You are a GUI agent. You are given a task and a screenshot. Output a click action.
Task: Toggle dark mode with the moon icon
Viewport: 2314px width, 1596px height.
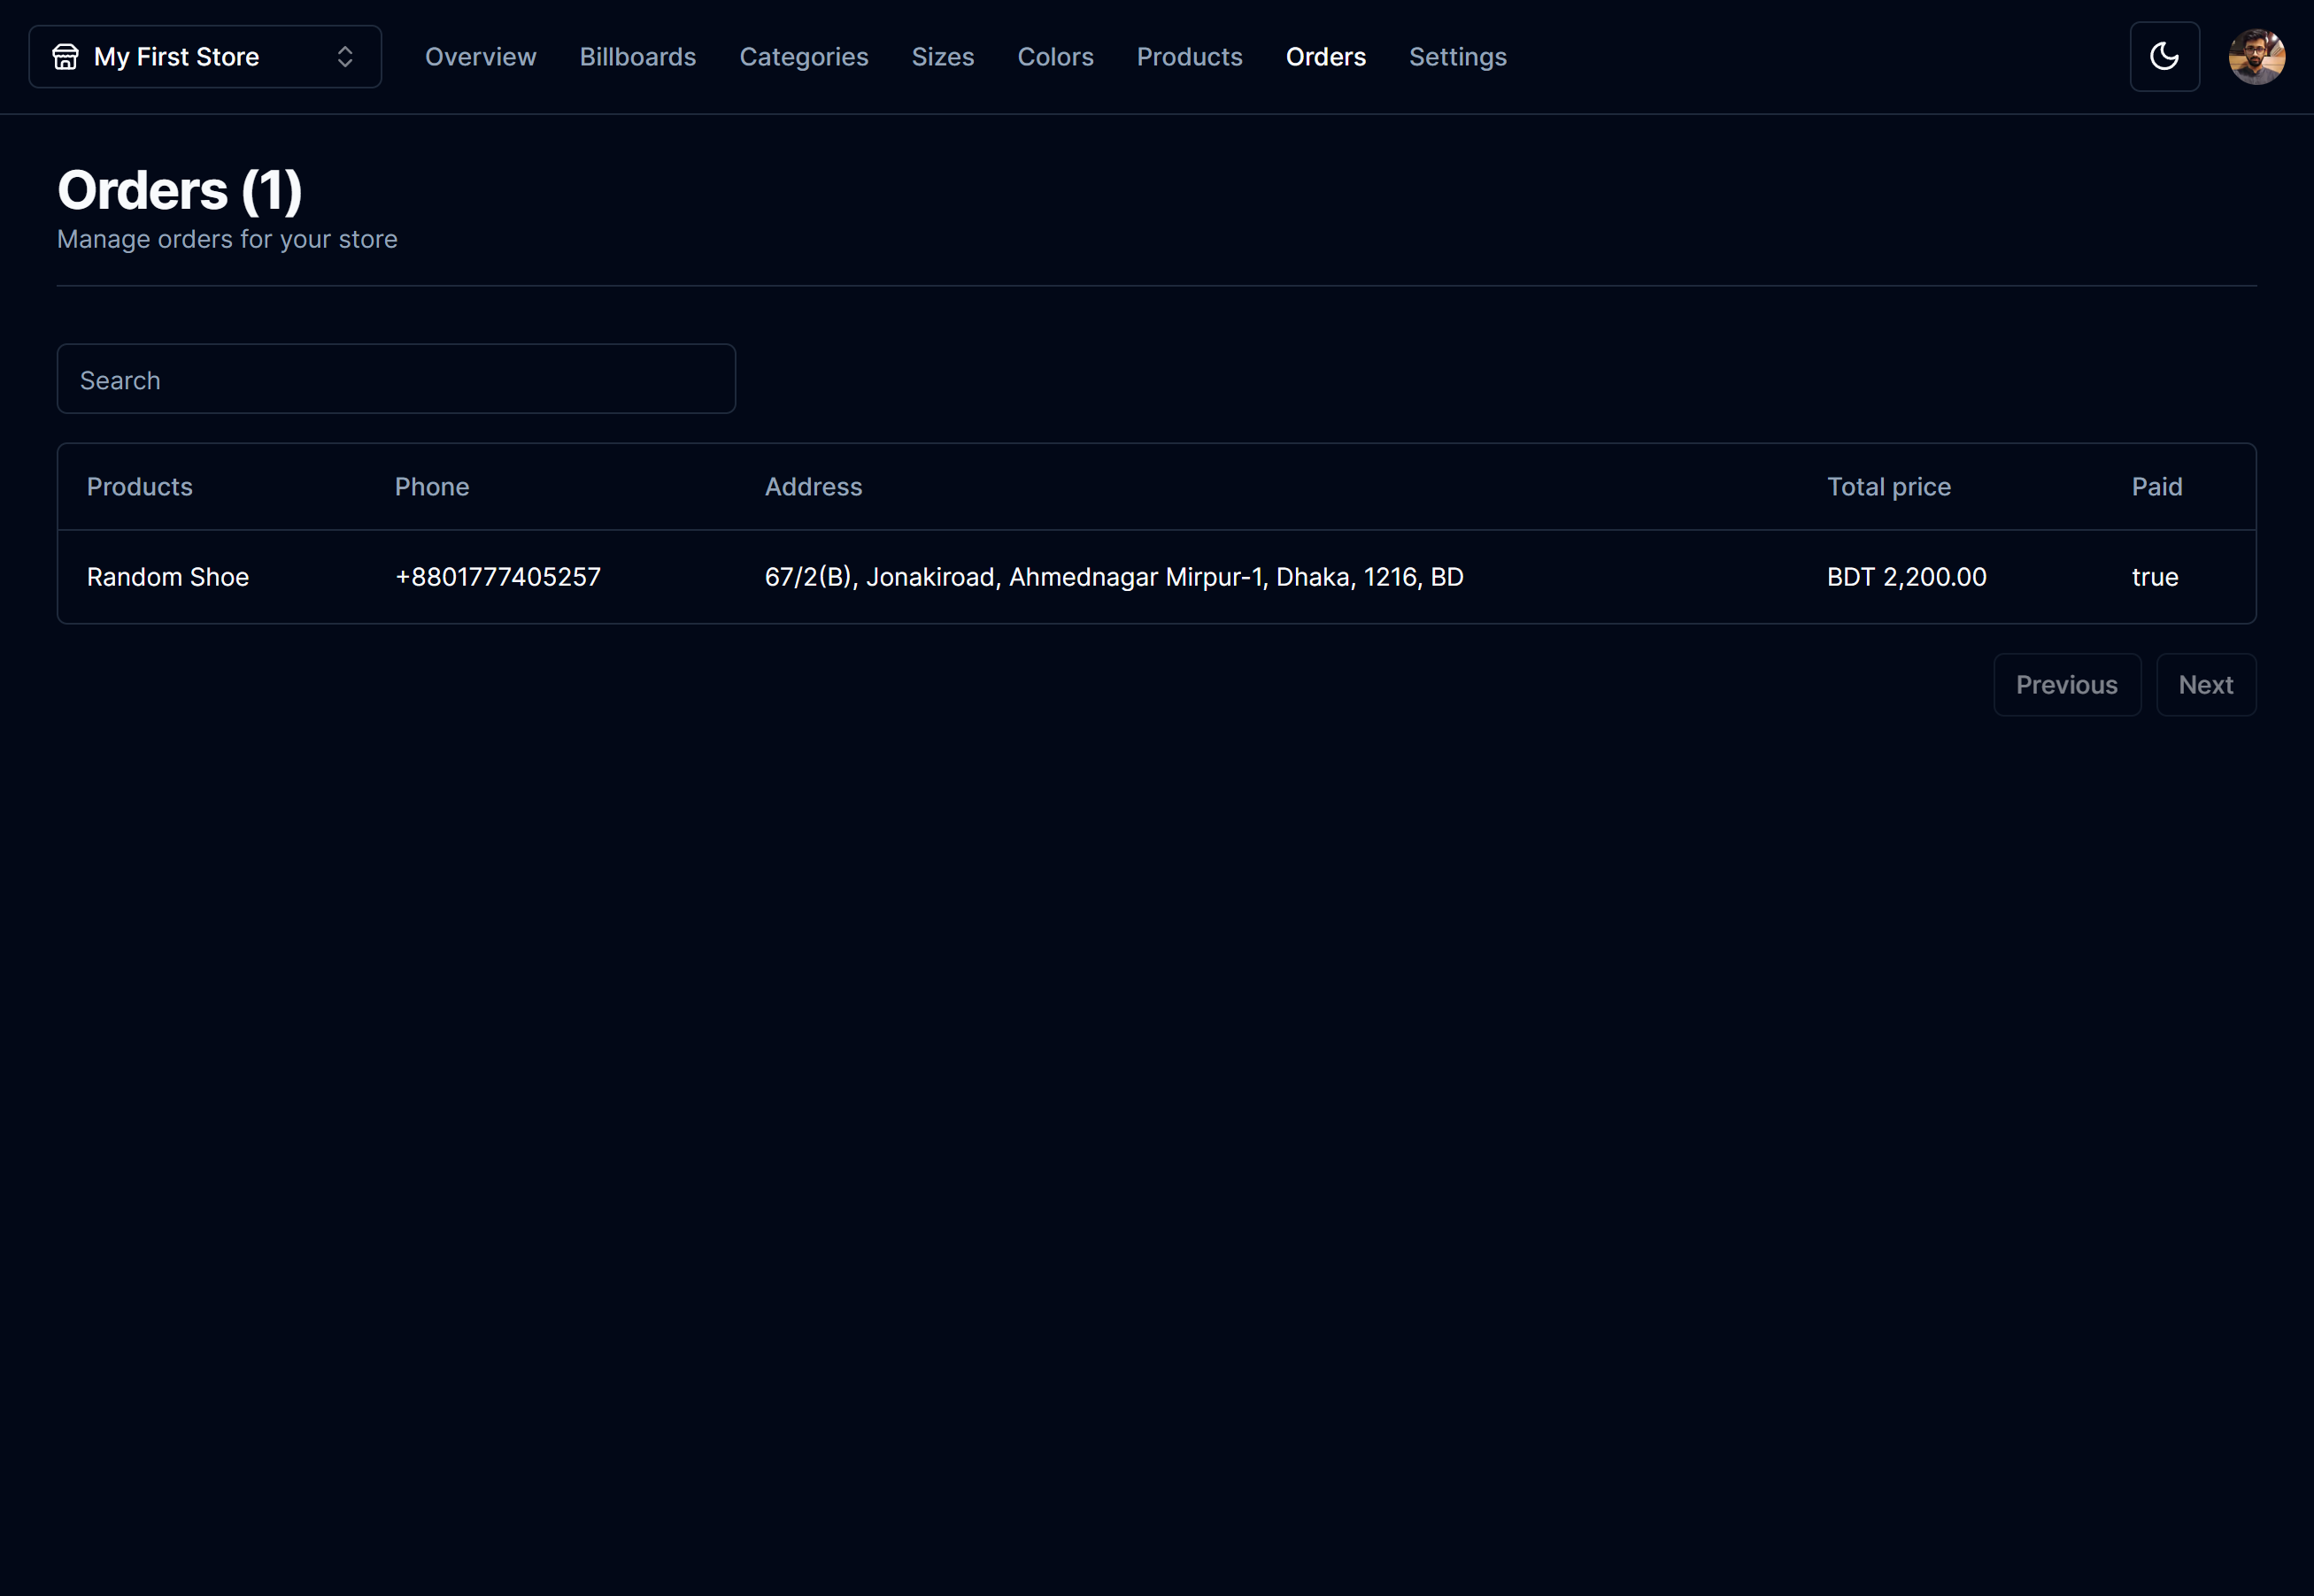pyautogui.click(x=2164, y=57)
